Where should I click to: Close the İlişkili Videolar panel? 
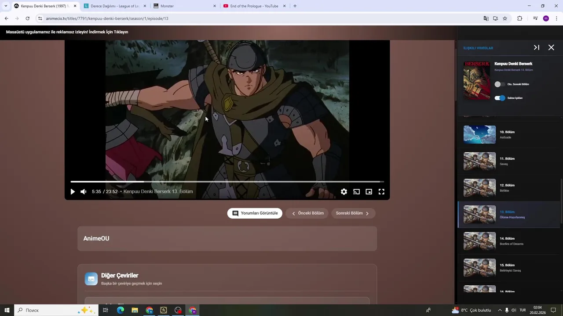pyautogui.click(x=551, y=47)
